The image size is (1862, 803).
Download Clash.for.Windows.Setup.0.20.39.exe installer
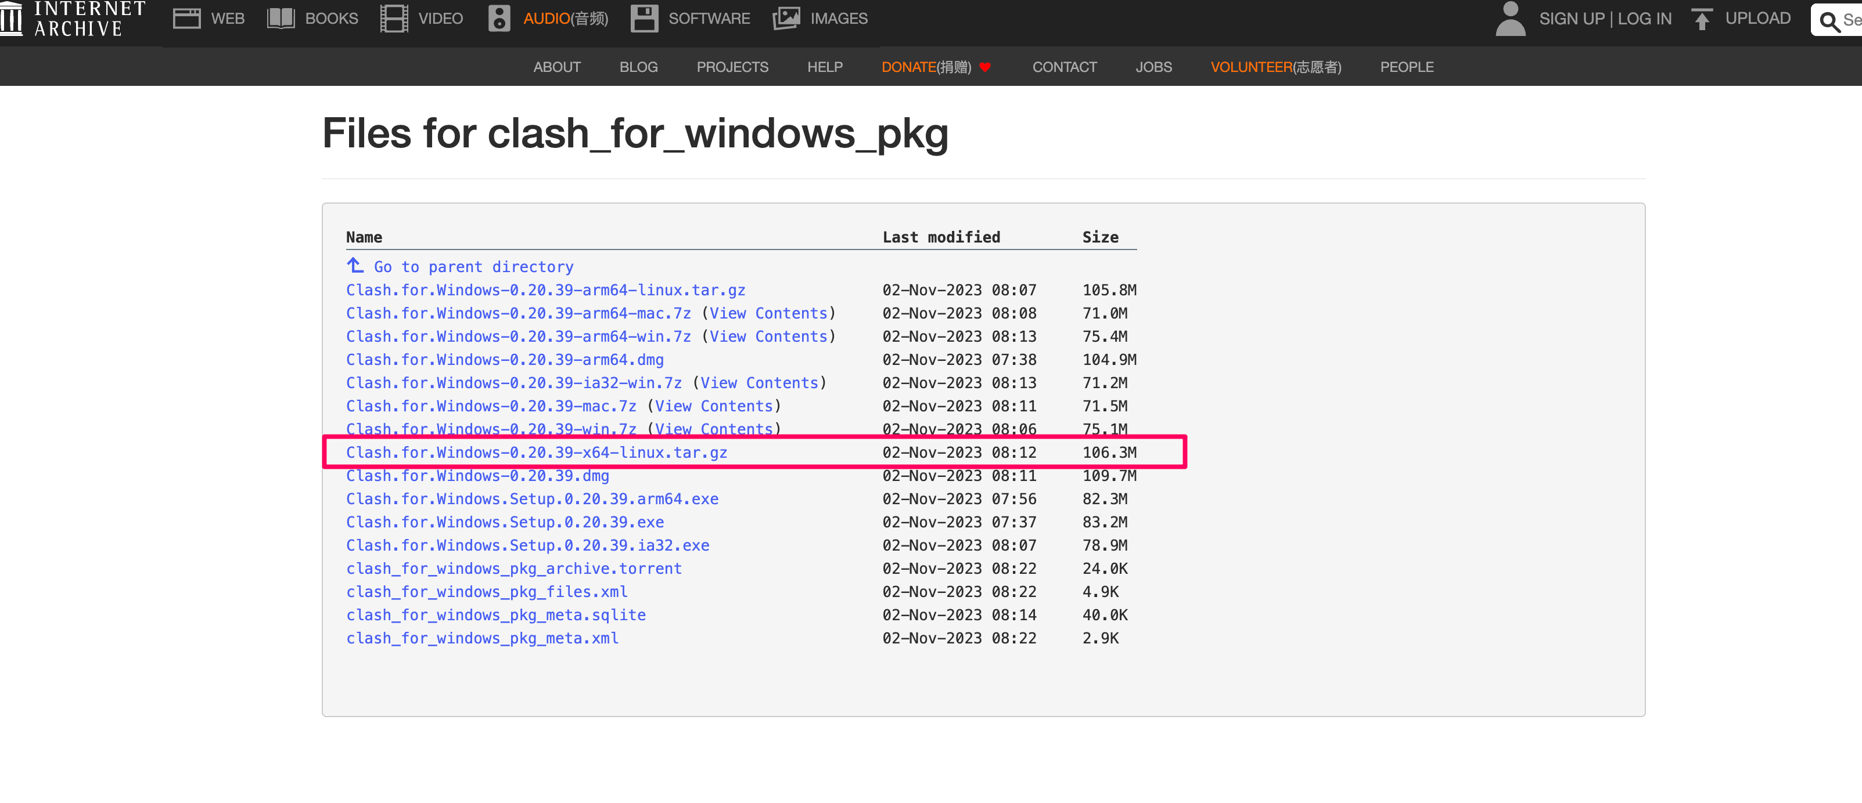tap(505, 522)
